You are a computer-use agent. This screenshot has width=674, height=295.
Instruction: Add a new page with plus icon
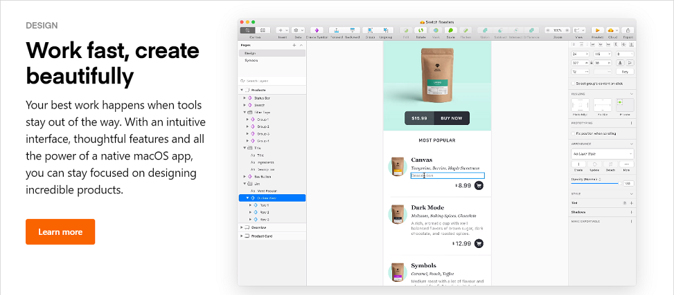pos(294,45)
